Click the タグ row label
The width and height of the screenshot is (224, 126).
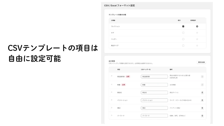pyautogui.click(x=113, y=33)
